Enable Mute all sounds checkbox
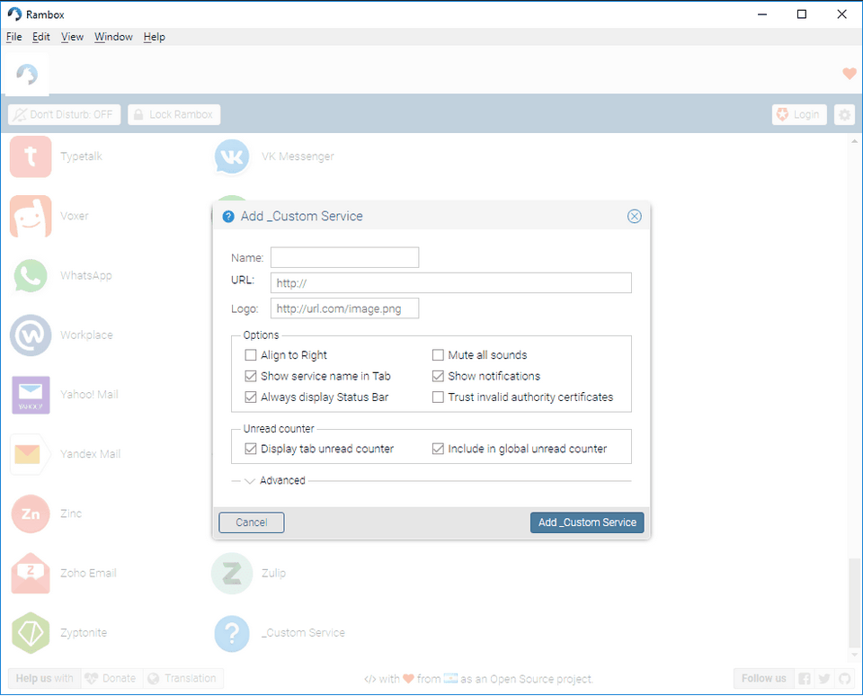Viewport: 863px width, 696px height. [x=438, y=355]
